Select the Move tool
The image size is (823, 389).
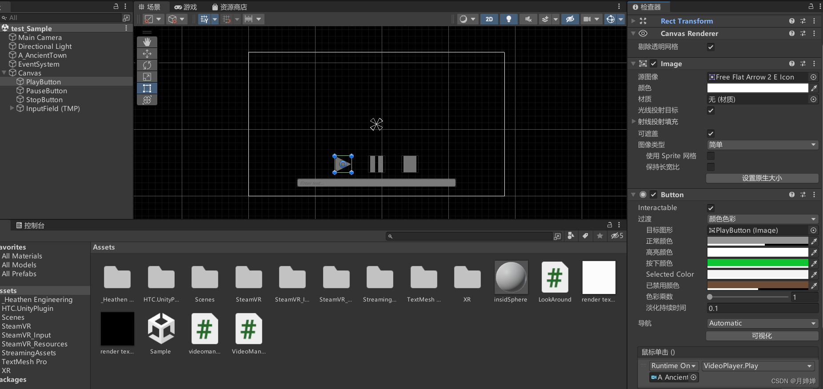(147, 54)
